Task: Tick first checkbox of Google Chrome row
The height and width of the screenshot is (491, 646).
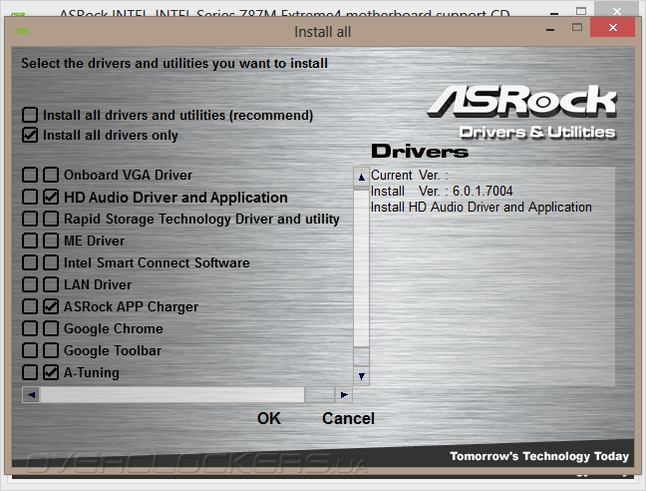Action: (x=30, y=328)
